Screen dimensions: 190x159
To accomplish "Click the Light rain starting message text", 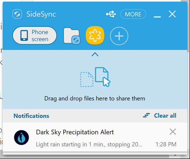I will [89, 144].
